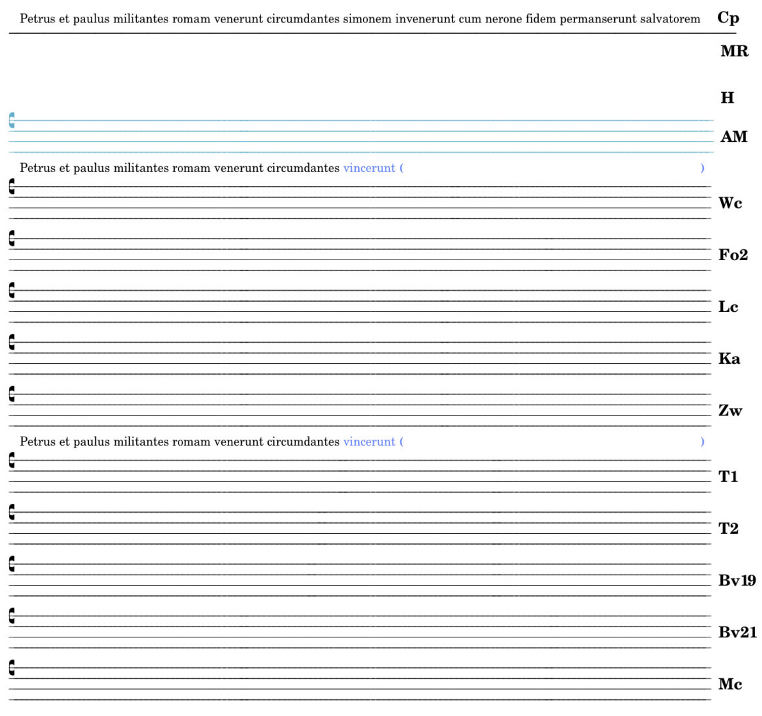Click the blue 'vincerunt' word above the T1 staff
Image resolution: width=762 pixels, height=716 pixels.
pos(369,442)
